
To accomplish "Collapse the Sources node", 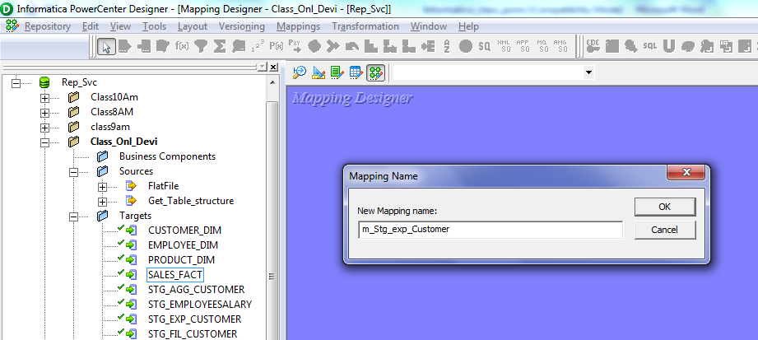I will pos(73,172).
